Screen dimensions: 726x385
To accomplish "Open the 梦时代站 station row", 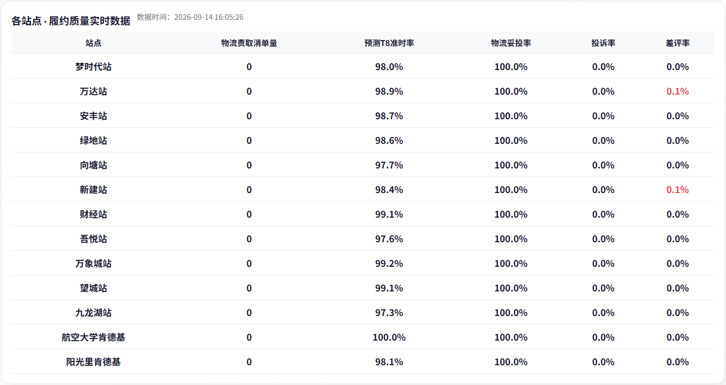I will [x=363, y=67].
